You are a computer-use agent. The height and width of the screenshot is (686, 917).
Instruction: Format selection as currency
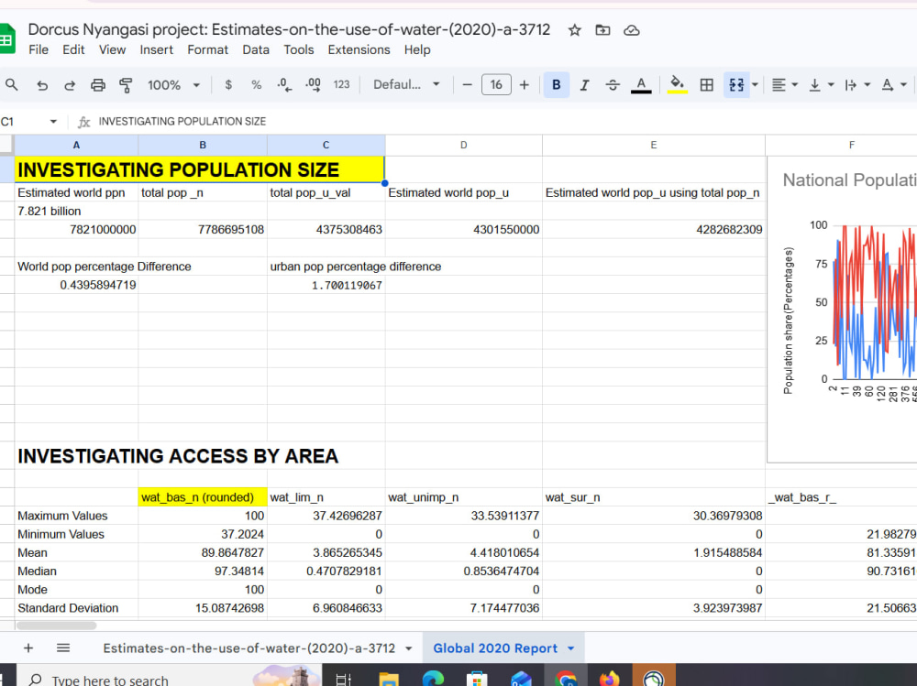point(228,85)
